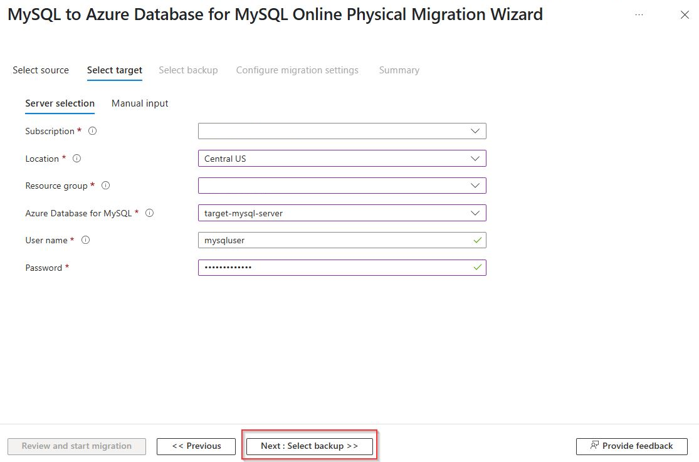Screen dimensions: 699x462
Task: Click the User name field label
Action: tap(46, 240)
